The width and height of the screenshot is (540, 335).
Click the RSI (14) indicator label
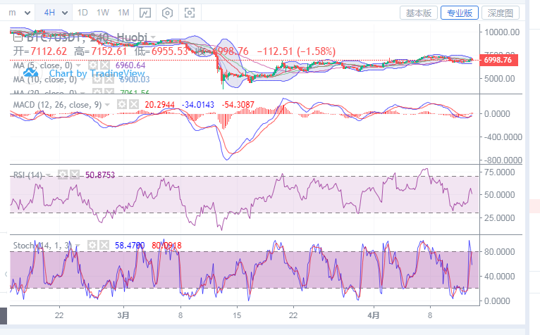[x=28, y=175]
